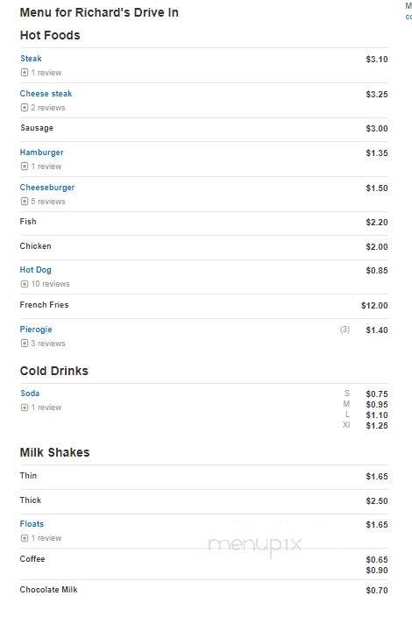Open the review icon under Steak
The image size is (412, 617).
(25, 73)
